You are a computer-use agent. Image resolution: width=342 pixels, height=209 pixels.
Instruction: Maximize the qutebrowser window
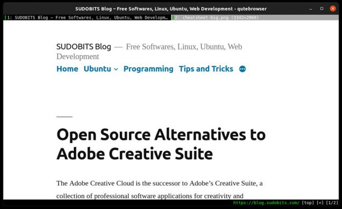pyautogui.click(x=321, y=9)
